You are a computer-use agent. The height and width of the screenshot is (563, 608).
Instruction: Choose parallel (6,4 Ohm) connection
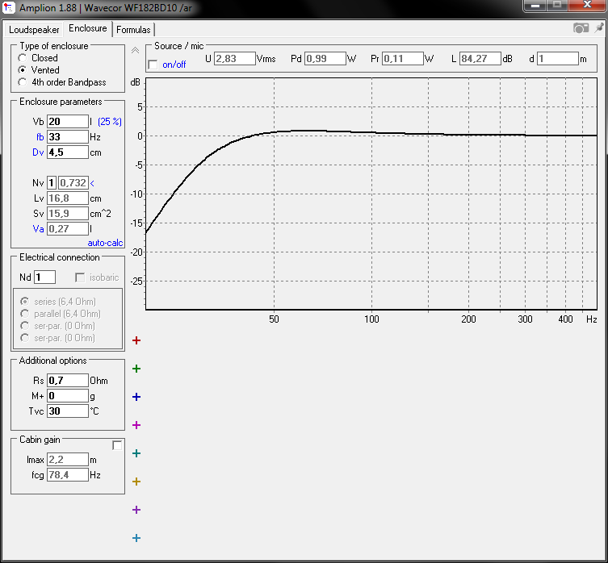click(x=25, y=314)
